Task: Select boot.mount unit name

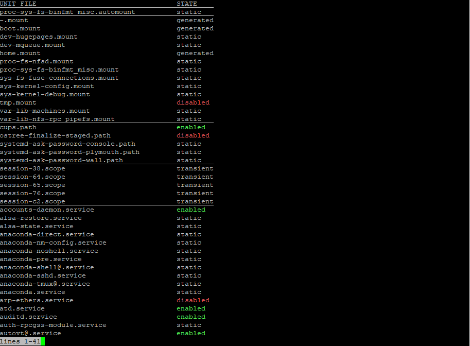Action: click(x=20, y=28)
